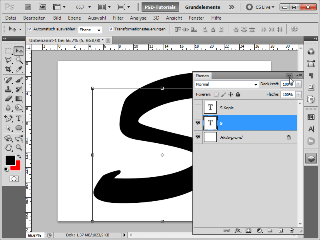The image size is (320, 240).
Task: Toggle lock position
Action: [x=231, y=94]
